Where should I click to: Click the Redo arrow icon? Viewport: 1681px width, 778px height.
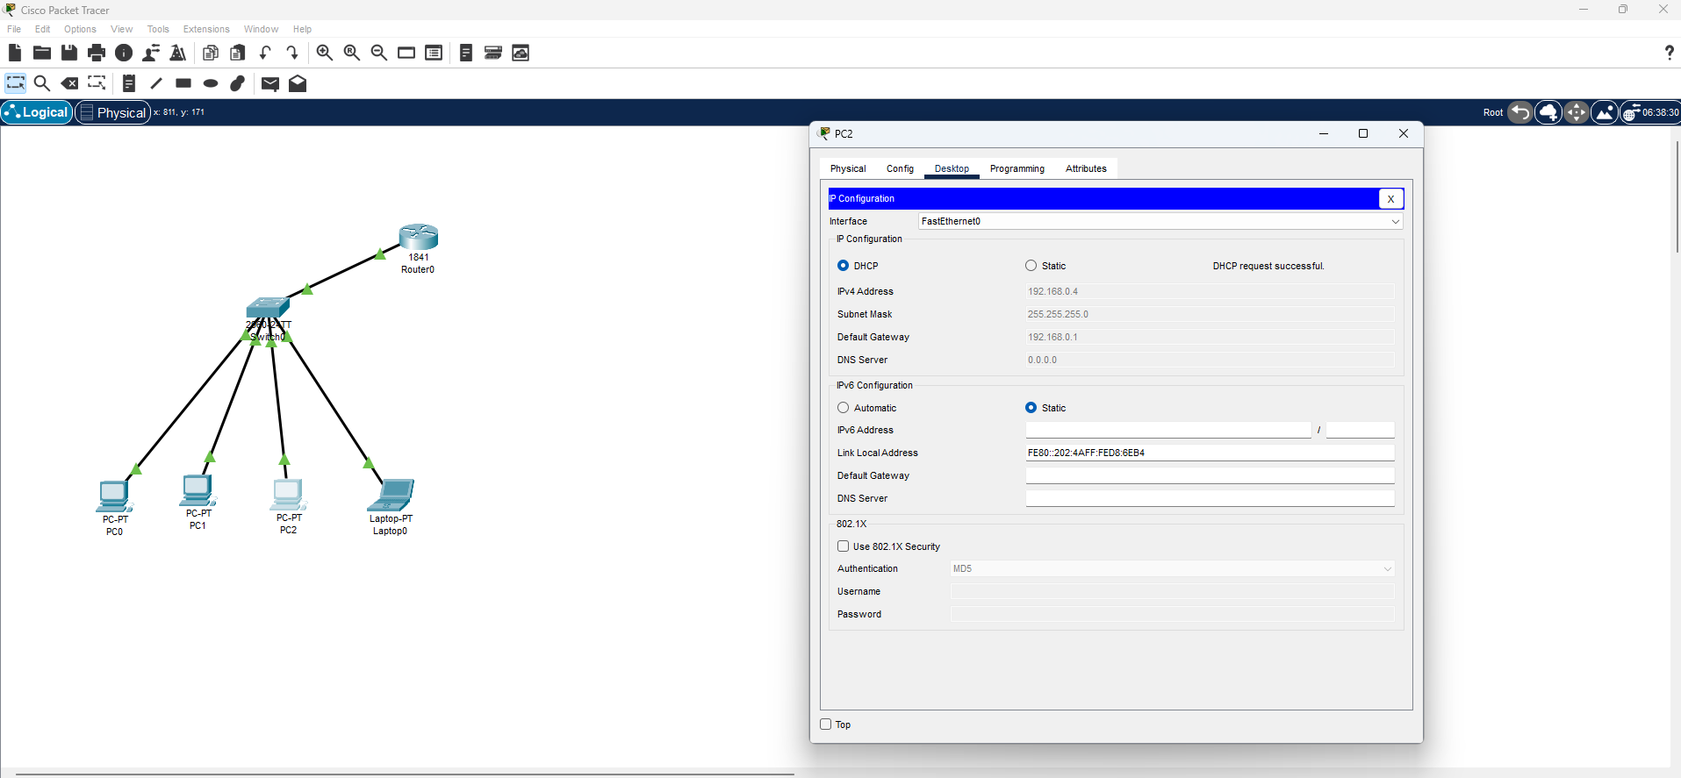tap(292, 53)
